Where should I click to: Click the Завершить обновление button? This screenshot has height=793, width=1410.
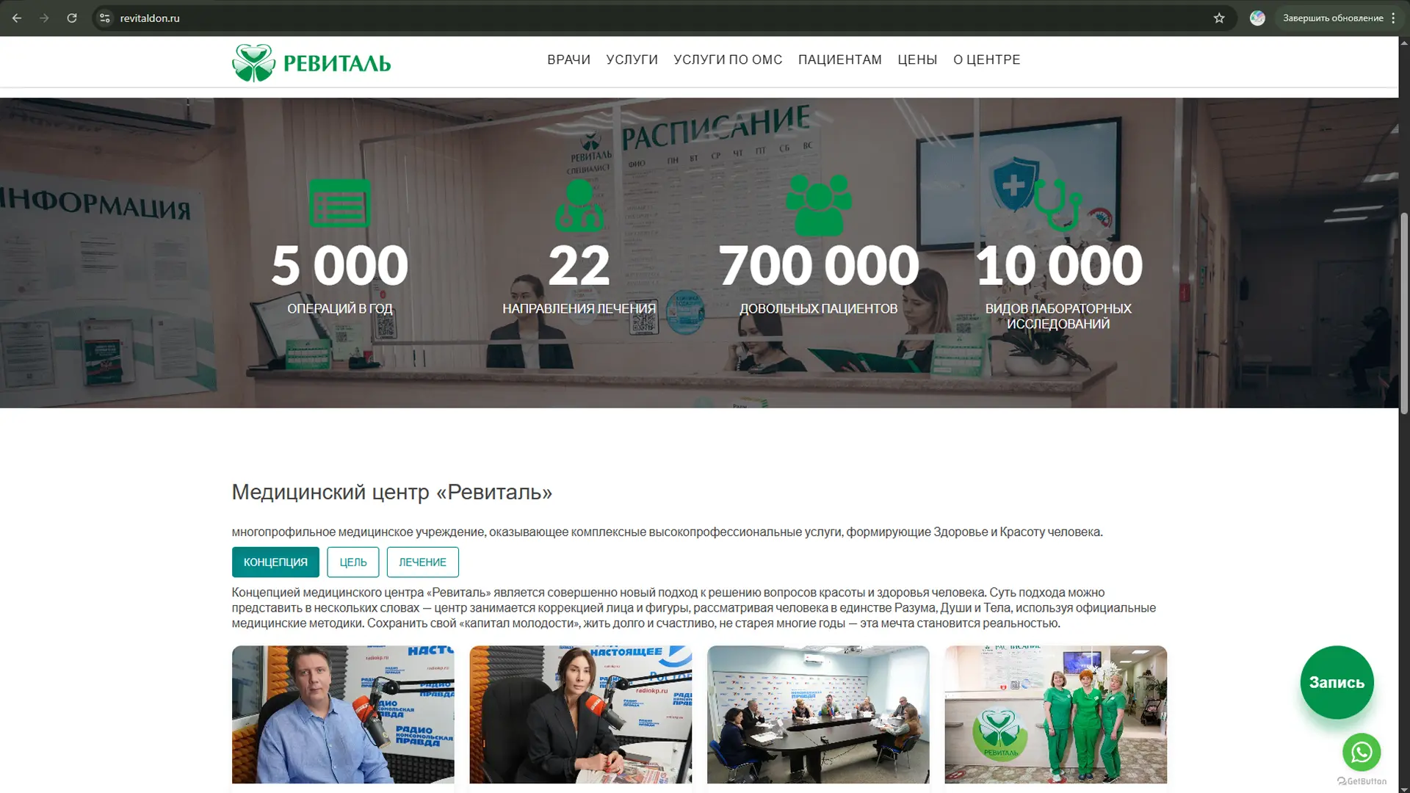1333,18
